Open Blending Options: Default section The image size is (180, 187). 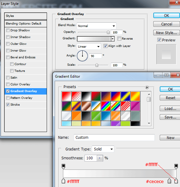point(25,24)
